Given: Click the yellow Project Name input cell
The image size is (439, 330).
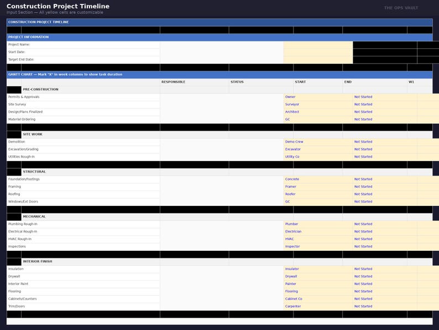Looking at the screenshot, I should click(318, 45).
